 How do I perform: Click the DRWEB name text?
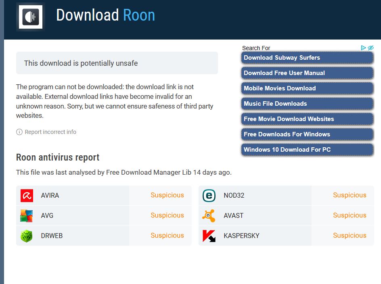pos(52,236)
